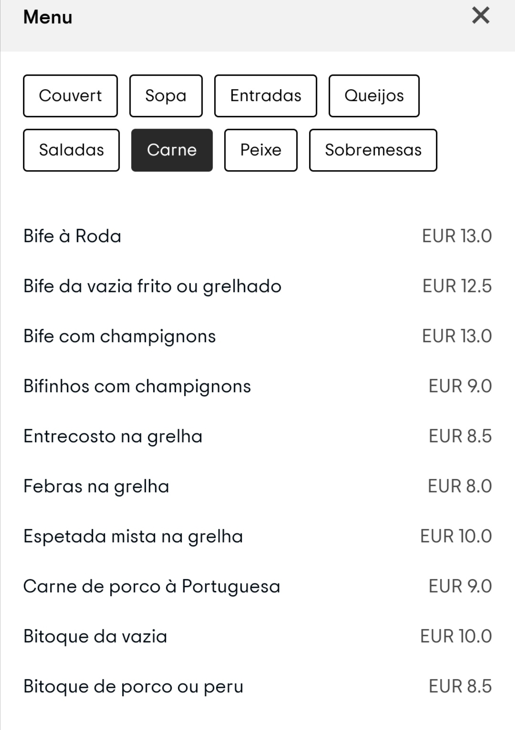515x730 pixels.
Task: Select the Entradas category tab
Action: tap(265, 96)
